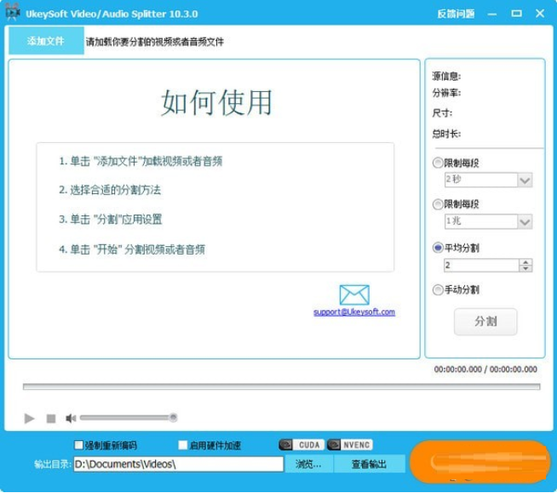Select the second 限制每段 radio by size
The width and height of the screenshot is (557, 493).
[438, 204]
